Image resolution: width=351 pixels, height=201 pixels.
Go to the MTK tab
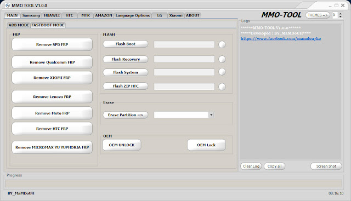(86, 15)
